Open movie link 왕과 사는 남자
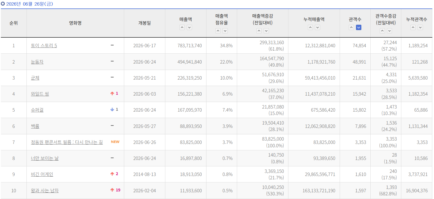 point(45,191)
